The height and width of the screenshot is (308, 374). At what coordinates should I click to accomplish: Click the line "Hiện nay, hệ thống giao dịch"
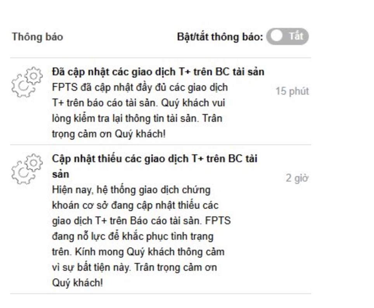[131, 190]
